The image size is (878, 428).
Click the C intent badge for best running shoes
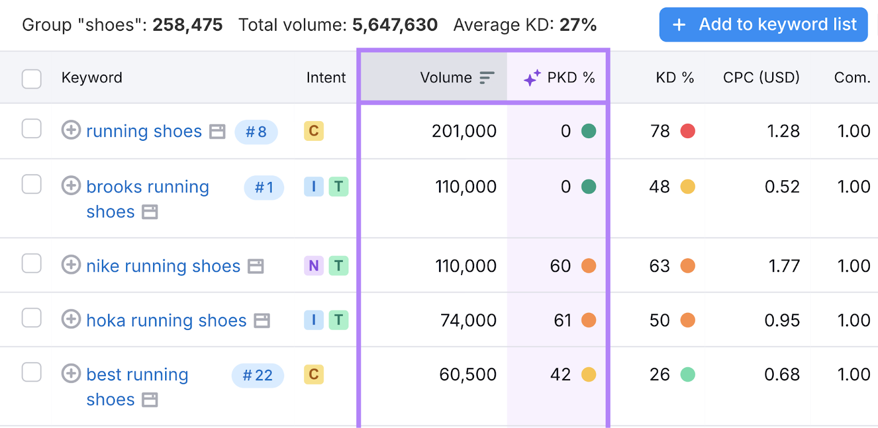[314, 374]
